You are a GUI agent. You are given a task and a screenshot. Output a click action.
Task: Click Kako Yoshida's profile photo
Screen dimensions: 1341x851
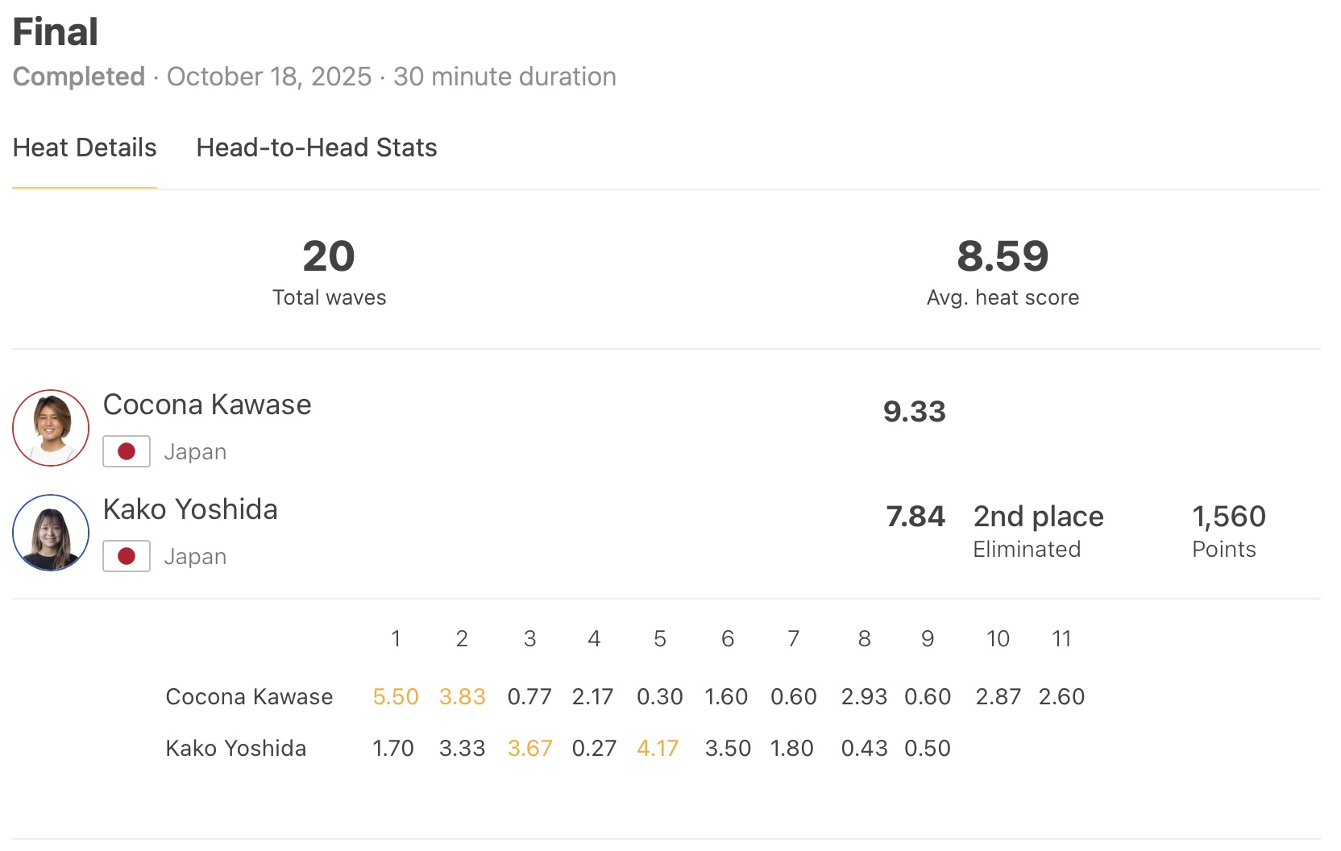51,533
